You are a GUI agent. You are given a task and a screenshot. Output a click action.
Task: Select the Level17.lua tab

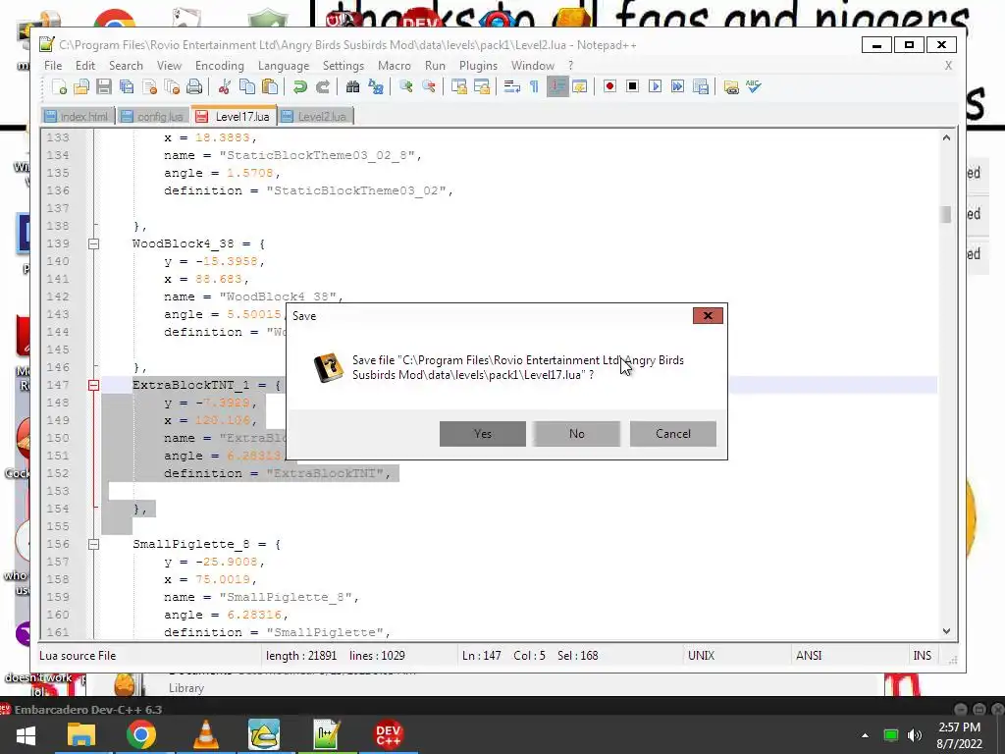click(234, 116)
